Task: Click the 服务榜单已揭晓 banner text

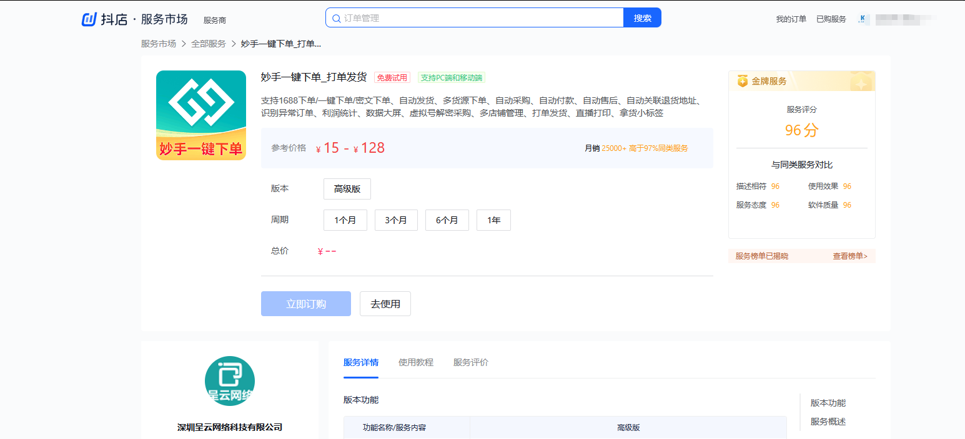Action: [x=762, y=256]
